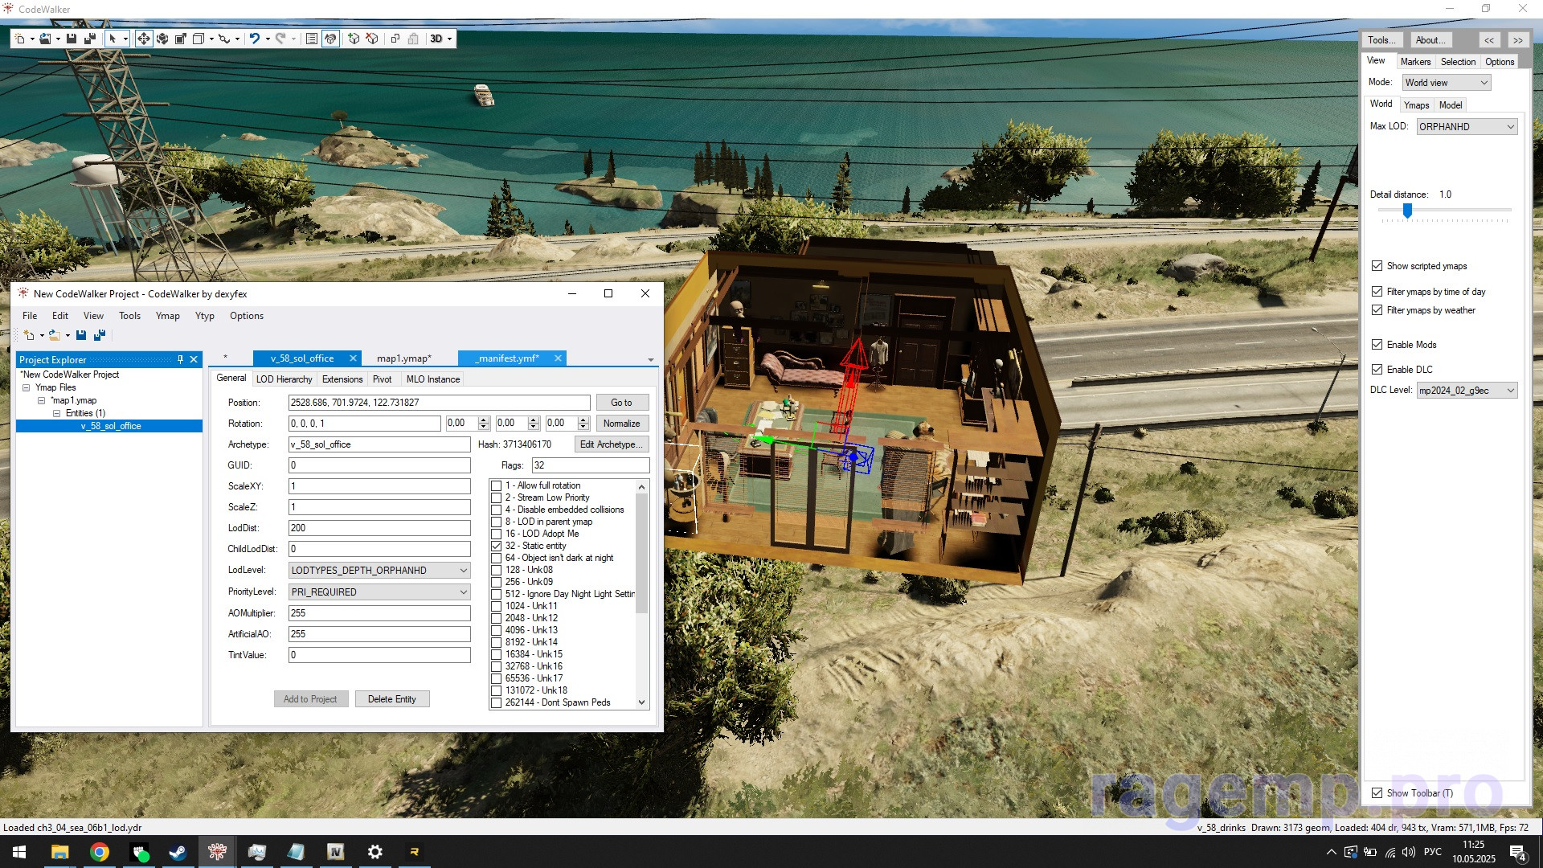The image size is (1543, 868).
Task: Click single-disk Save icon in main viewport toolbar
Action: (72, 39)
